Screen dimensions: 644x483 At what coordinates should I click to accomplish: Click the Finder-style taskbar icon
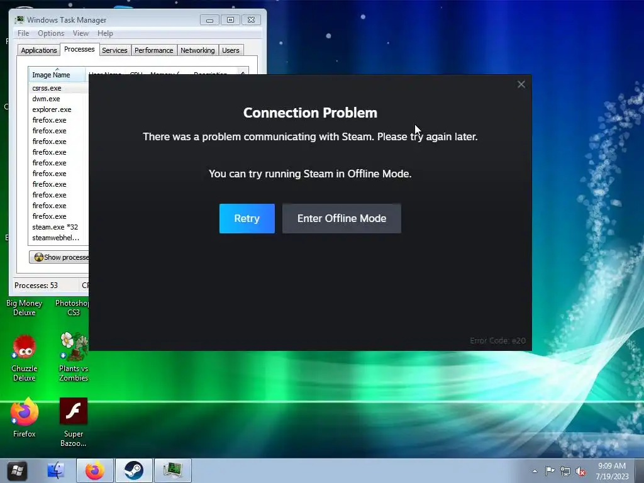pyautogui.click(x=56, y=470)
